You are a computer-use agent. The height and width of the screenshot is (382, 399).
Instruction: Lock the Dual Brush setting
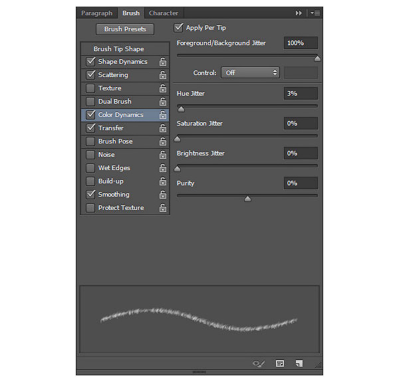[x=163, y=102]
